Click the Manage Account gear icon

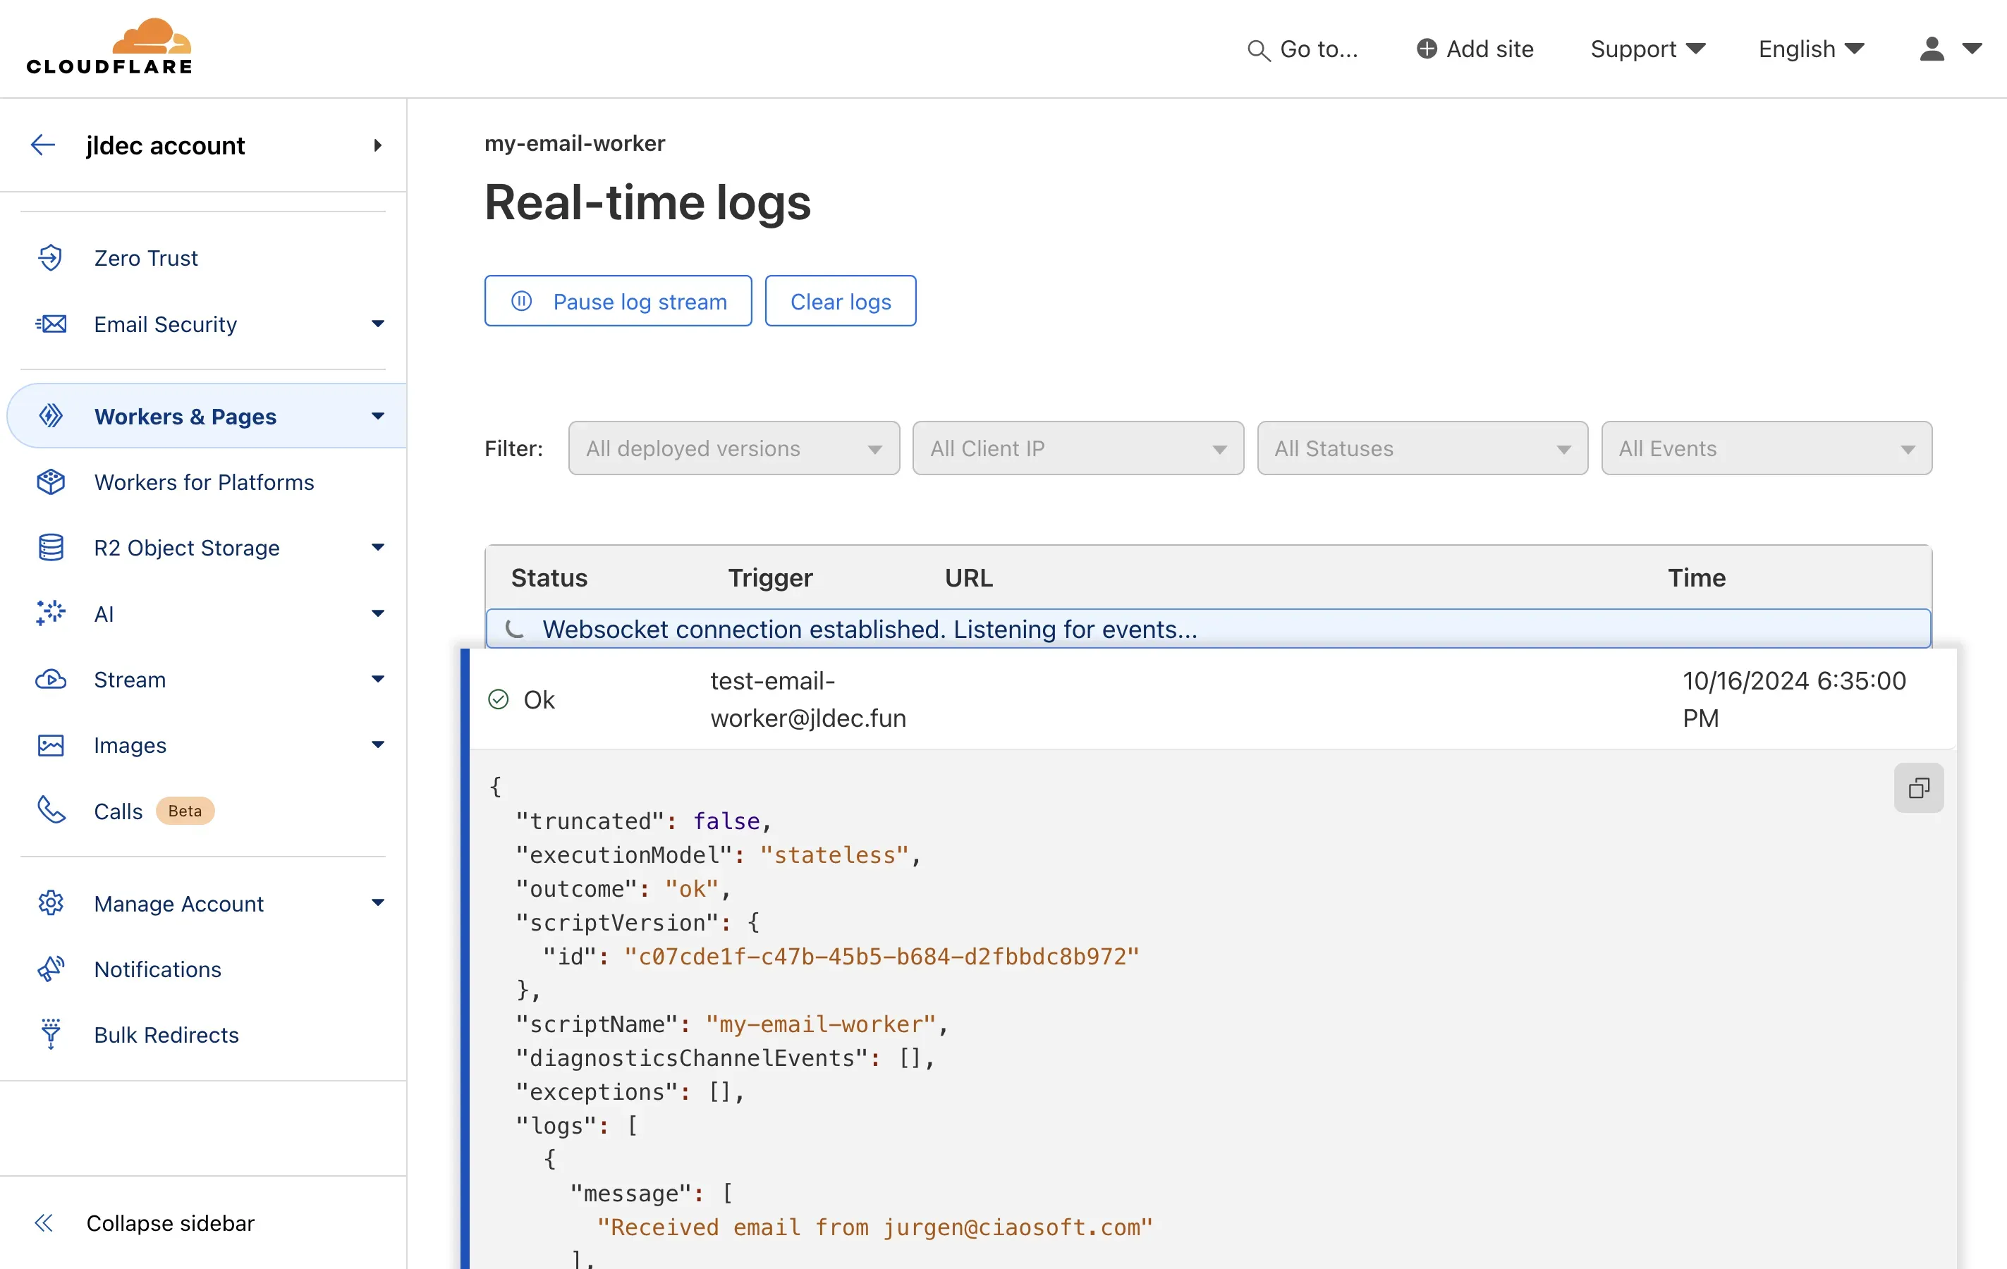coord(51,902)
